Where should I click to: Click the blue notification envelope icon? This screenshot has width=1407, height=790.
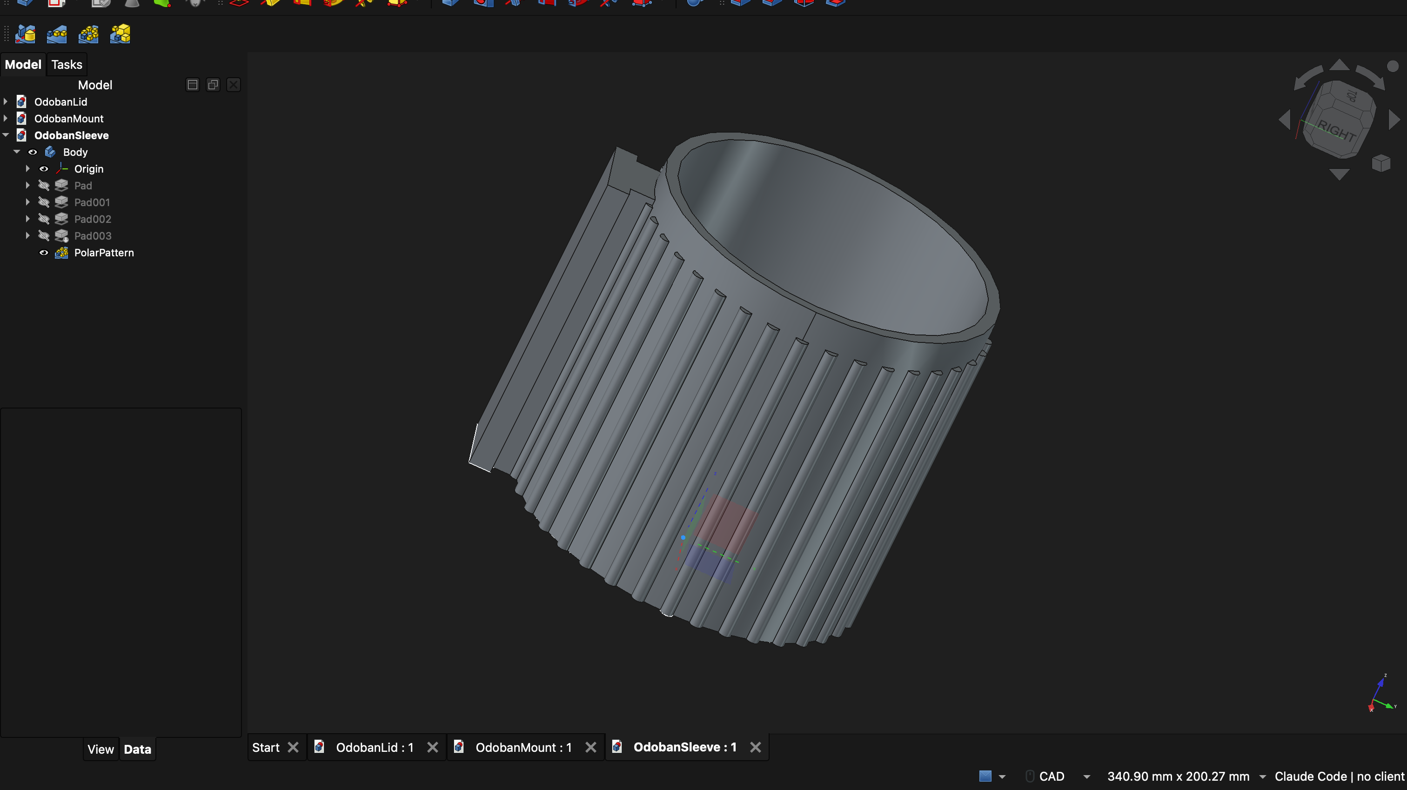985,777
